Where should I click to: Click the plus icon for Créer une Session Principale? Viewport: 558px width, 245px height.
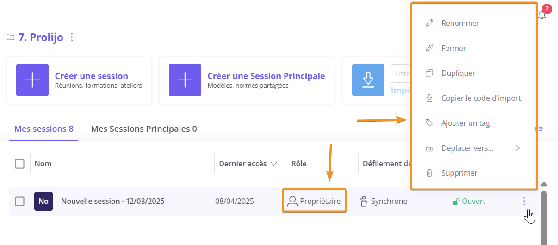tap(185, 80)
